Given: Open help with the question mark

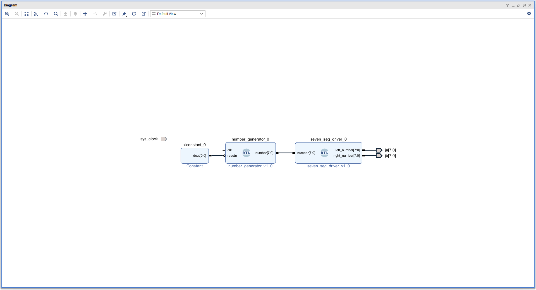Looking at the screenshot, I should pyautogui.click(x=508, y=5).
